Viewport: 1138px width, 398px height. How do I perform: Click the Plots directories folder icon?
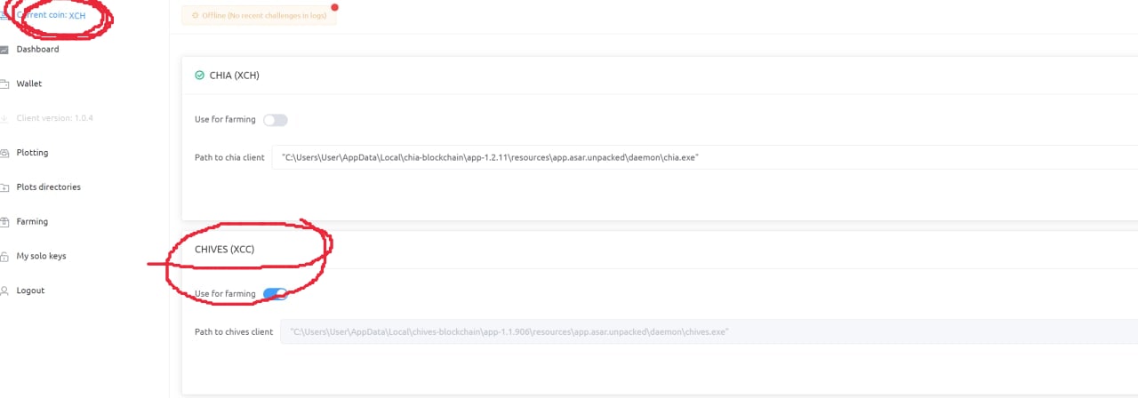tap(4, 187)
